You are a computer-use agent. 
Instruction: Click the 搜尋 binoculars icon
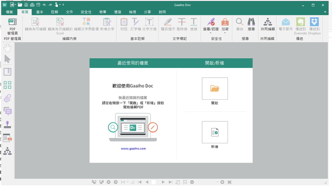[251, 25]
